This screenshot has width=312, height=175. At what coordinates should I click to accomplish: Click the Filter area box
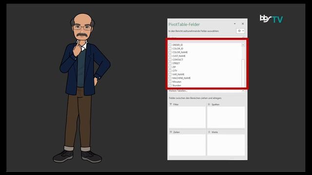(187, 117)
